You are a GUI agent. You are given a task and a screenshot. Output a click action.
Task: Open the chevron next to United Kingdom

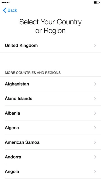click(x=95, y=46)
